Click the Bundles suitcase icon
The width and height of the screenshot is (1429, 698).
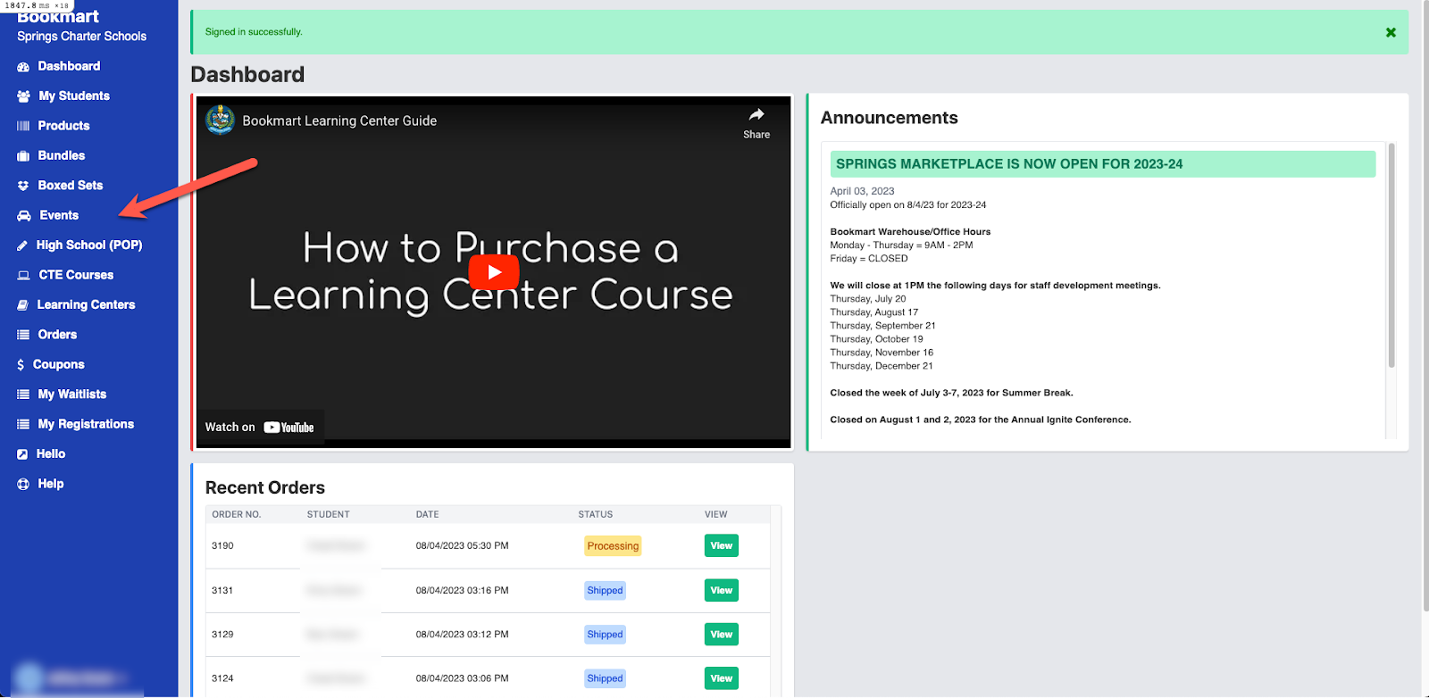[23, 156]
